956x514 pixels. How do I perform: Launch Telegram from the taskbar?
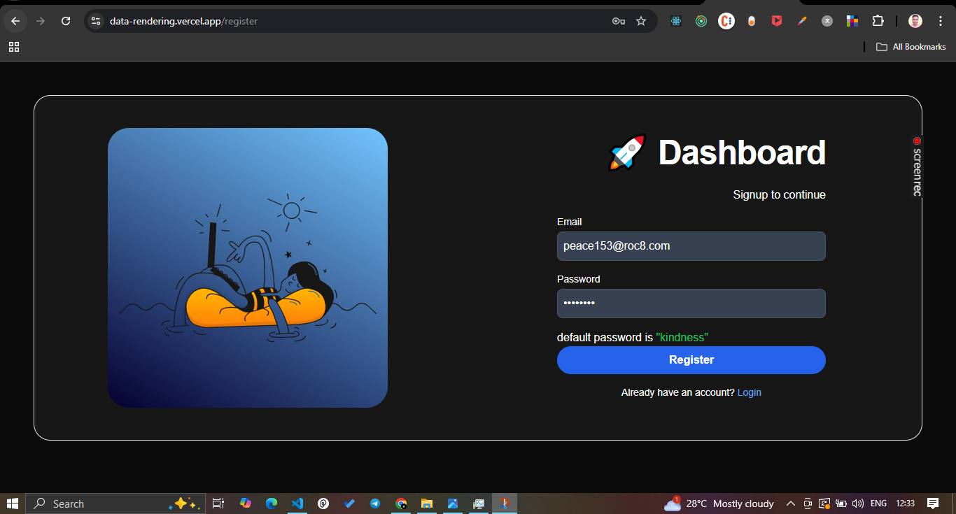(x=375, y=503)
